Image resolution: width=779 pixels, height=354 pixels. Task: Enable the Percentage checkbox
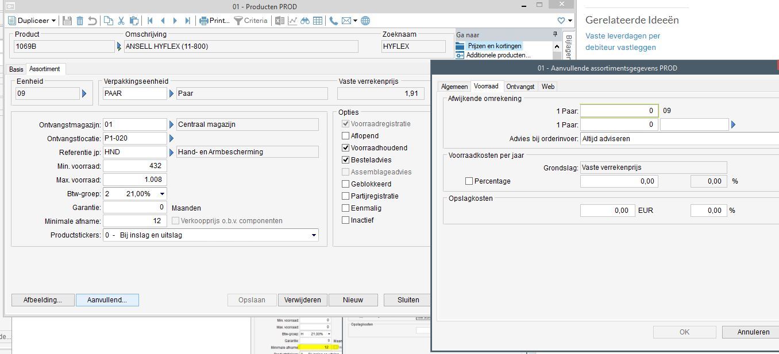pyautogui.click(x=469, y=181)
